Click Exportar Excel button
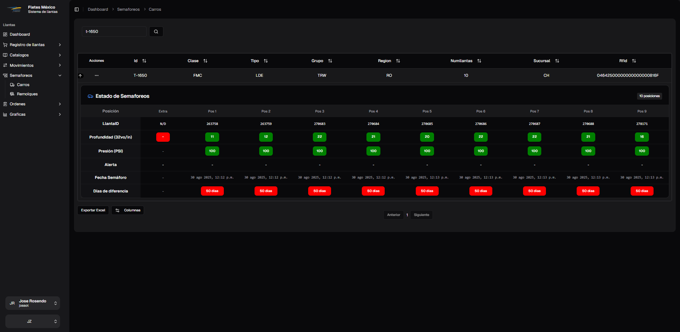The height and width of the screenshot is (332, 680). (x=93, y=210)
